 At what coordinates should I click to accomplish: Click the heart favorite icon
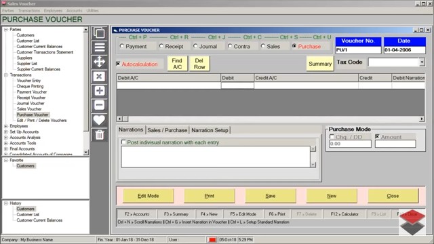[100, 120]
